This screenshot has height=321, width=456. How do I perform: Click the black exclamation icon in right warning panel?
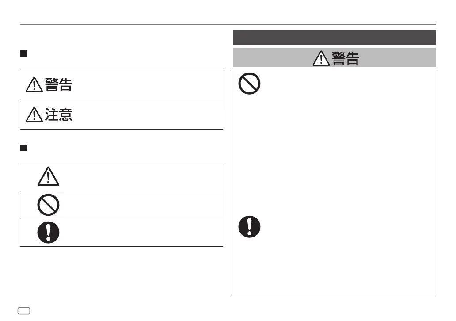pos(249,227)
